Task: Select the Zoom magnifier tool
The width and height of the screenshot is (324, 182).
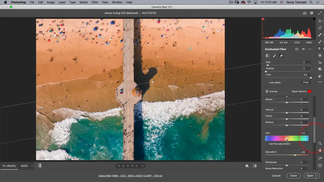Action: pyautogui.click(x=320, y=144)
